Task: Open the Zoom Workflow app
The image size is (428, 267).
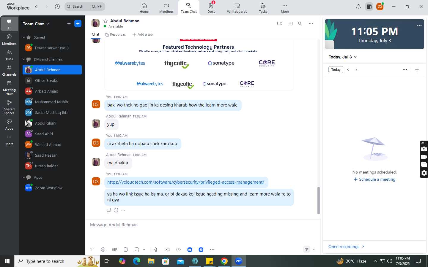Action: coord(52,188)
